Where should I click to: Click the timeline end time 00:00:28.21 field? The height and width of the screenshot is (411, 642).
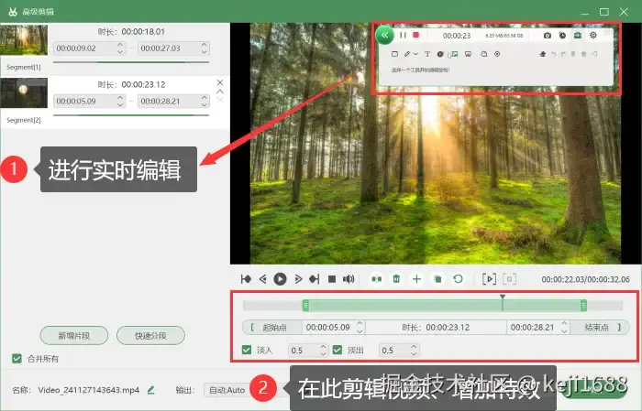(538, 328)
